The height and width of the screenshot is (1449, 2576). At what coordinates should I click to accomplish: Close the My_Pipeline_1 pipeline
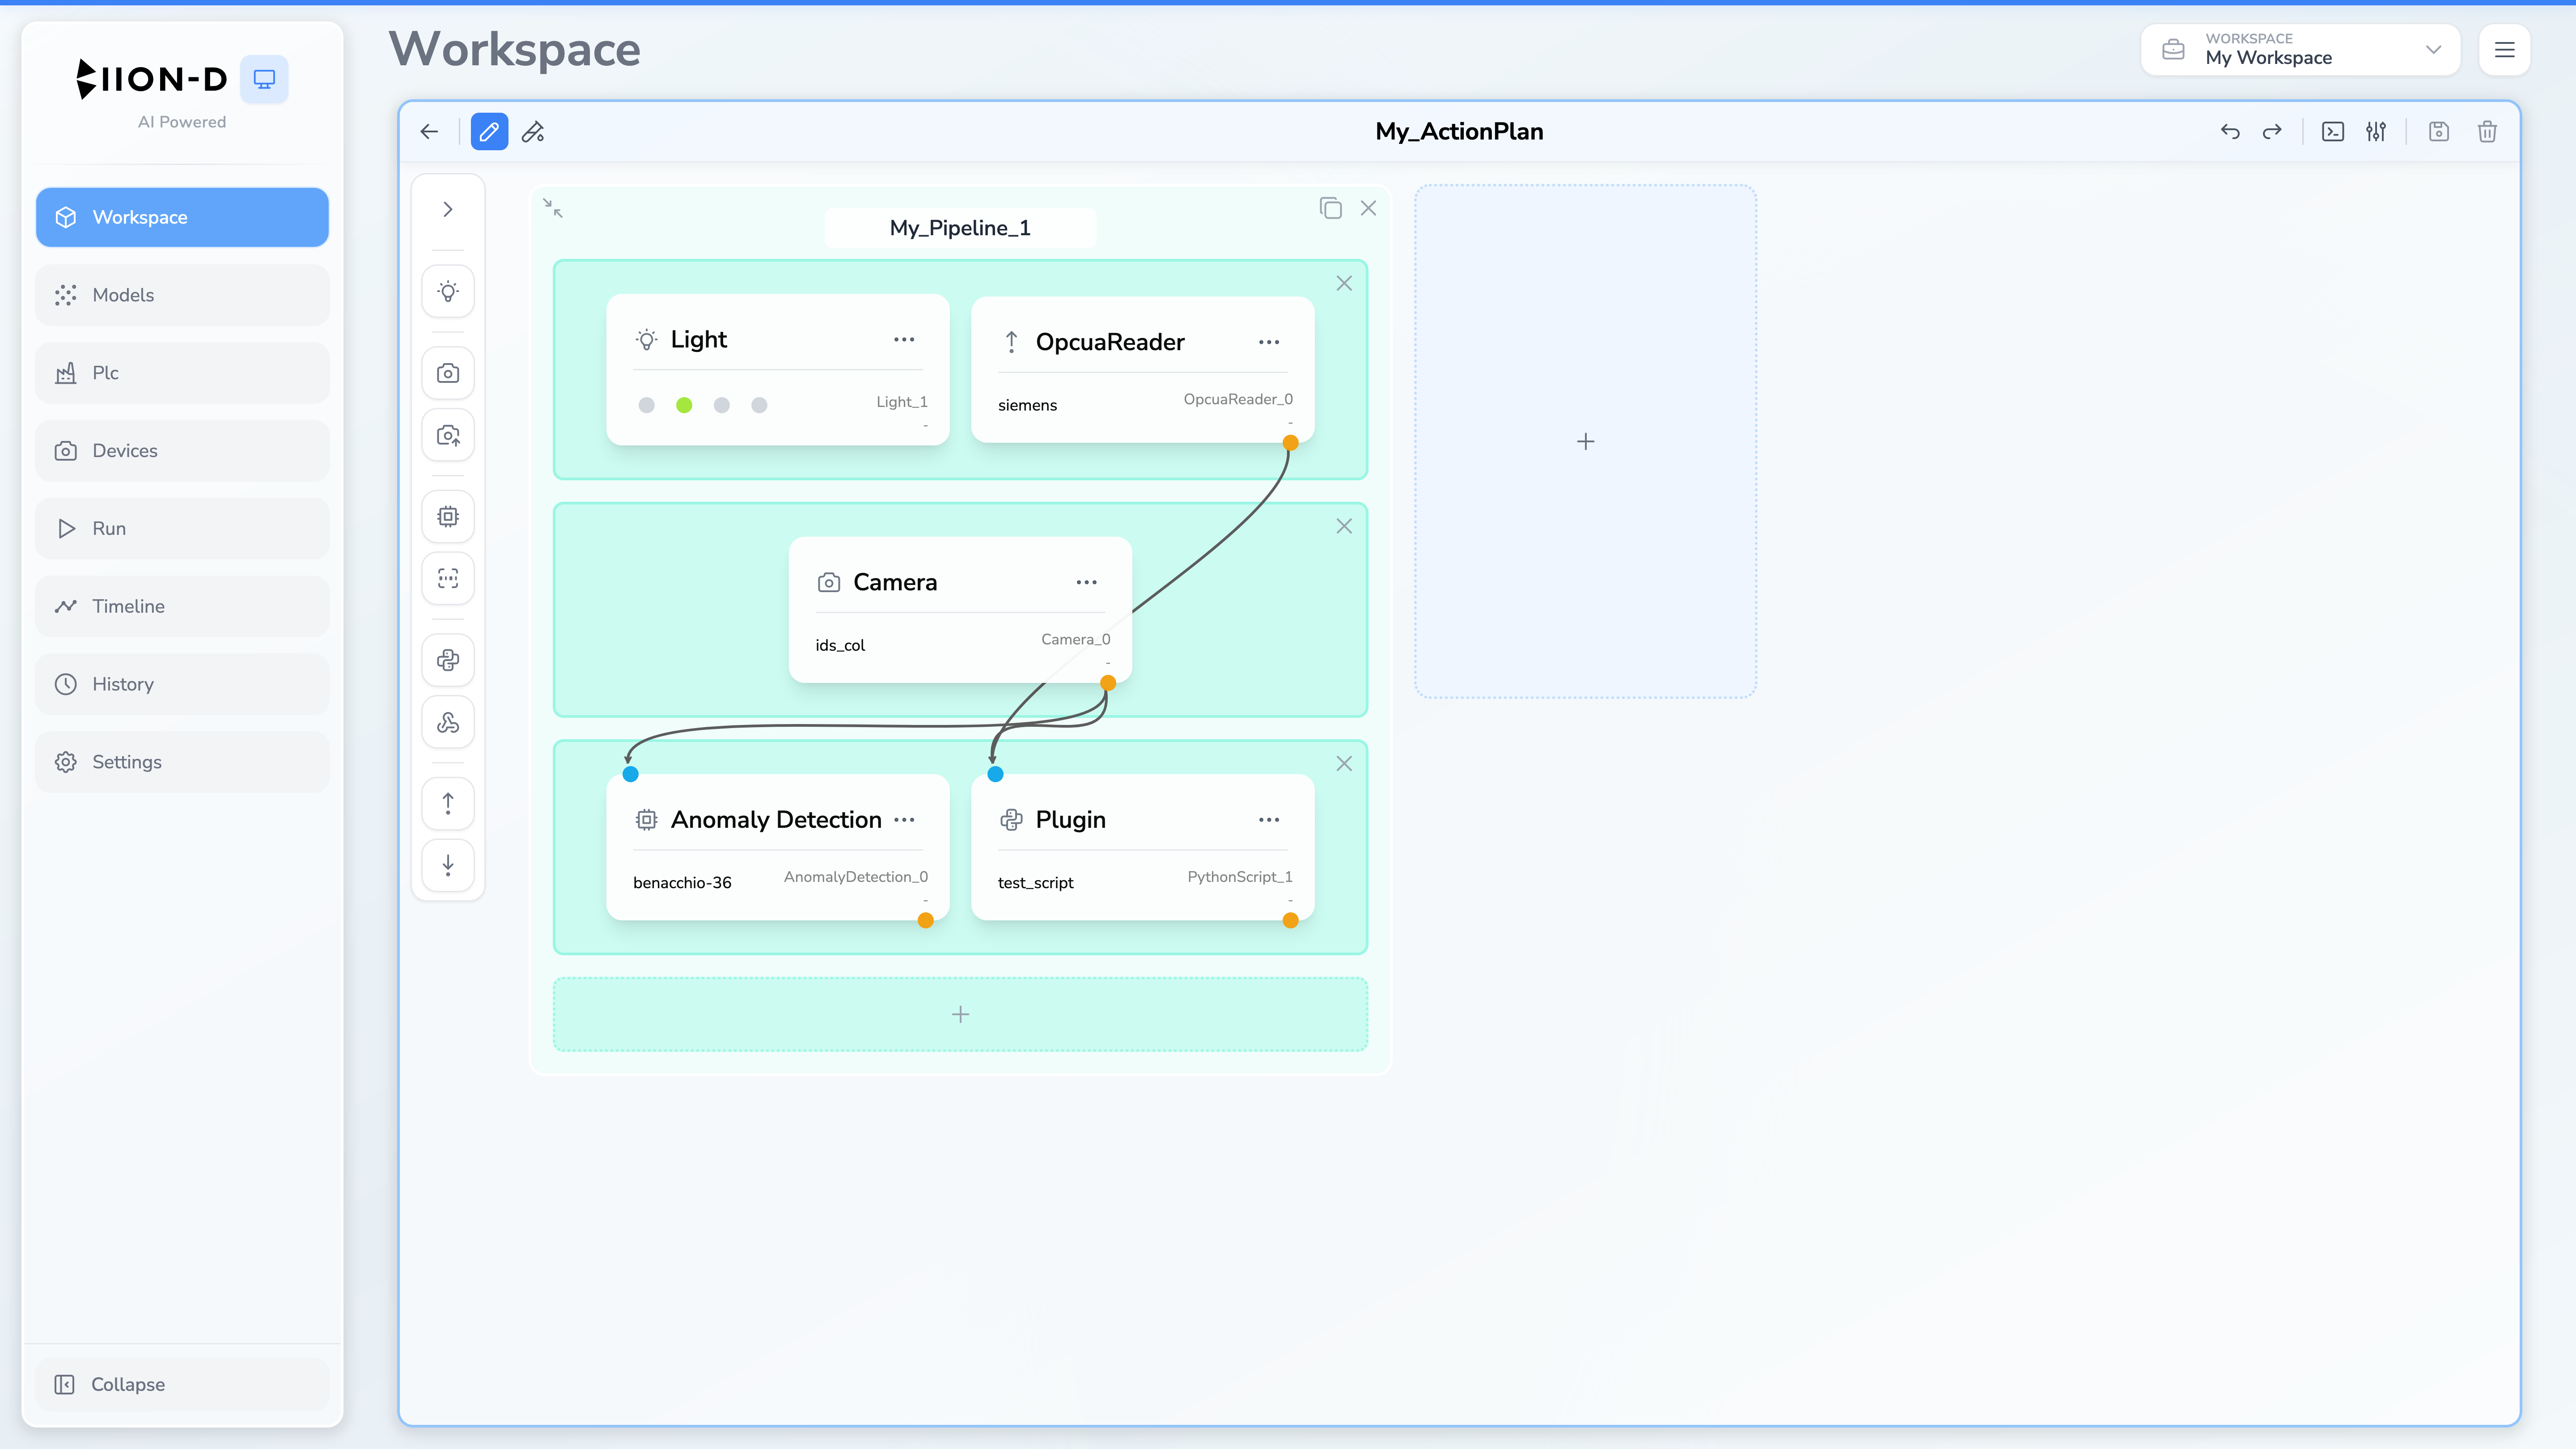[x=1368, y=208]
